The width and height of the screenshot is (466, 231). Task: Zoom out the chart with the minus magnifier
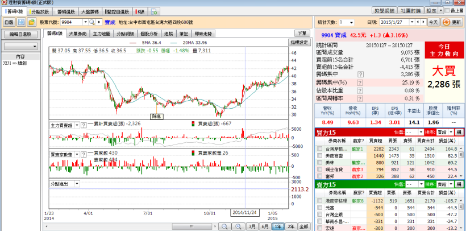tap(224, 226)
